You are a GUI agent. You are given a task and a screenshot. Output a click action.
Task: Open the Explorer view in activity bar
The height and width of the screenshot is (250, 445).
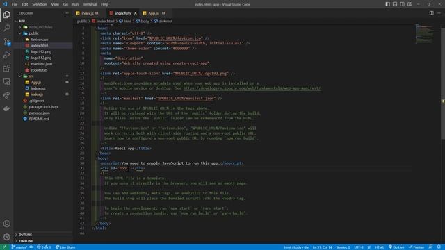click(6, 15)
